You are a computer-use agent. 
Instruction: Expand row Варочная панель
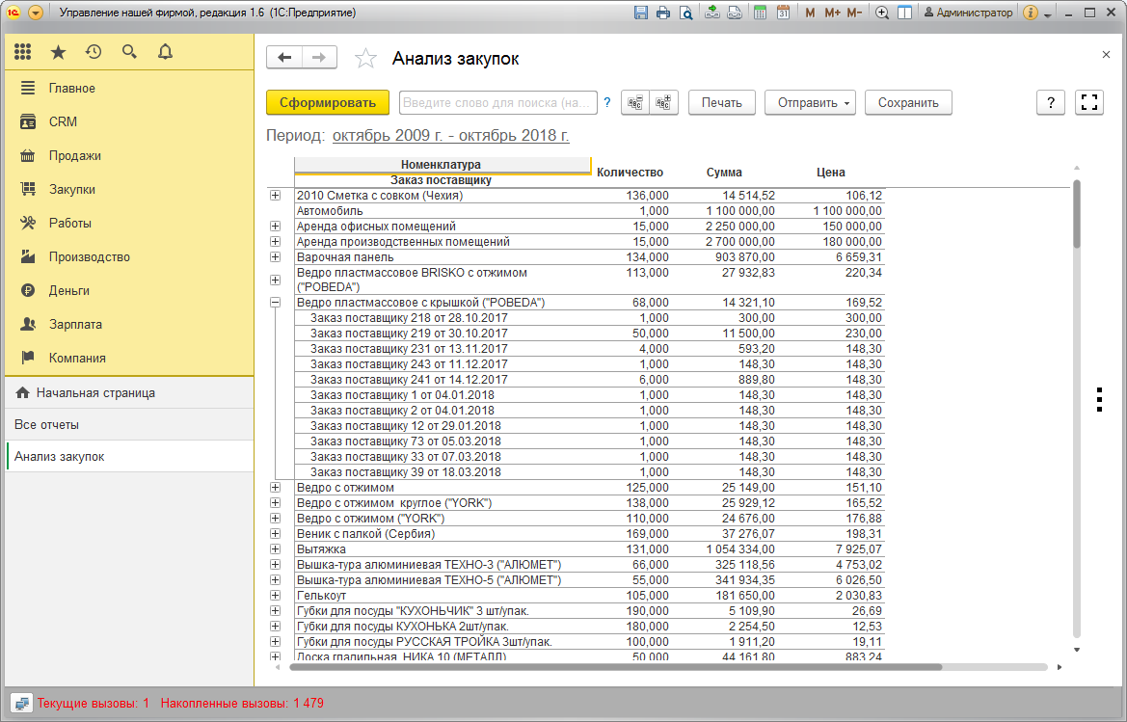click(276, 257)
